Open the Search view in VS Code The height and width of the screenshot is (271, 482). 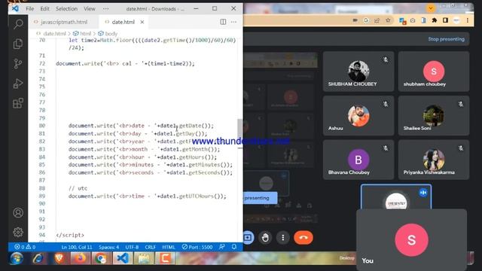18,24
